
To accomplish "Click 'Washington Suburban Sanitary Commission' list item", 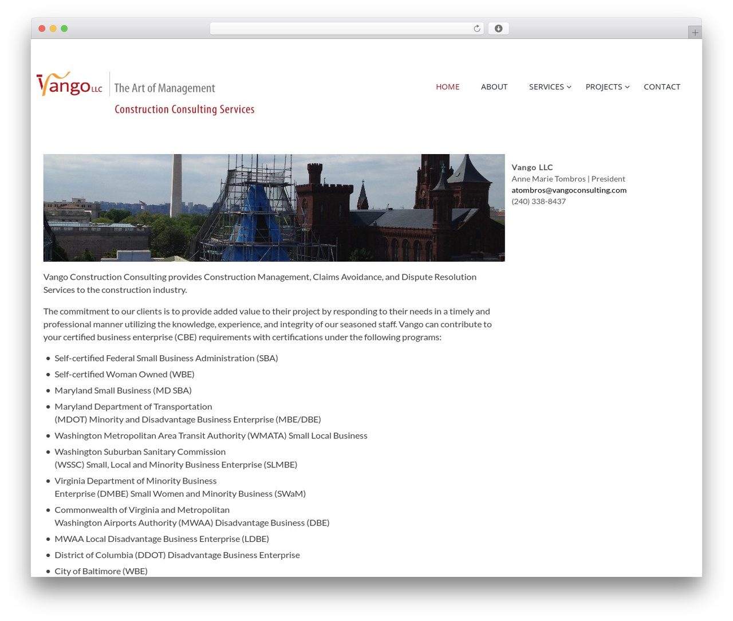I will coord(176,458).
